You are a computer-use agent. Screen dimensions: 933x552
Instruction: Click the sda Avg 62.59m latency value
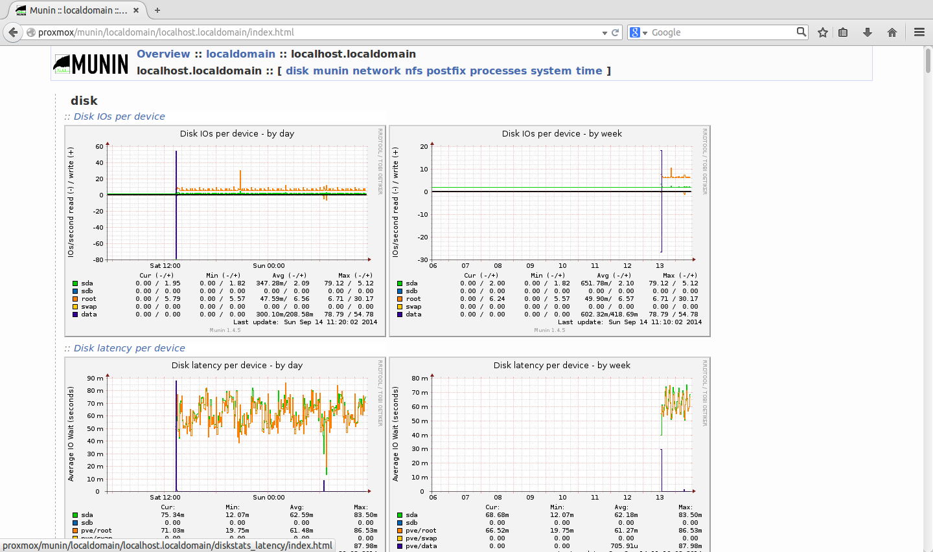click(301, 515)
